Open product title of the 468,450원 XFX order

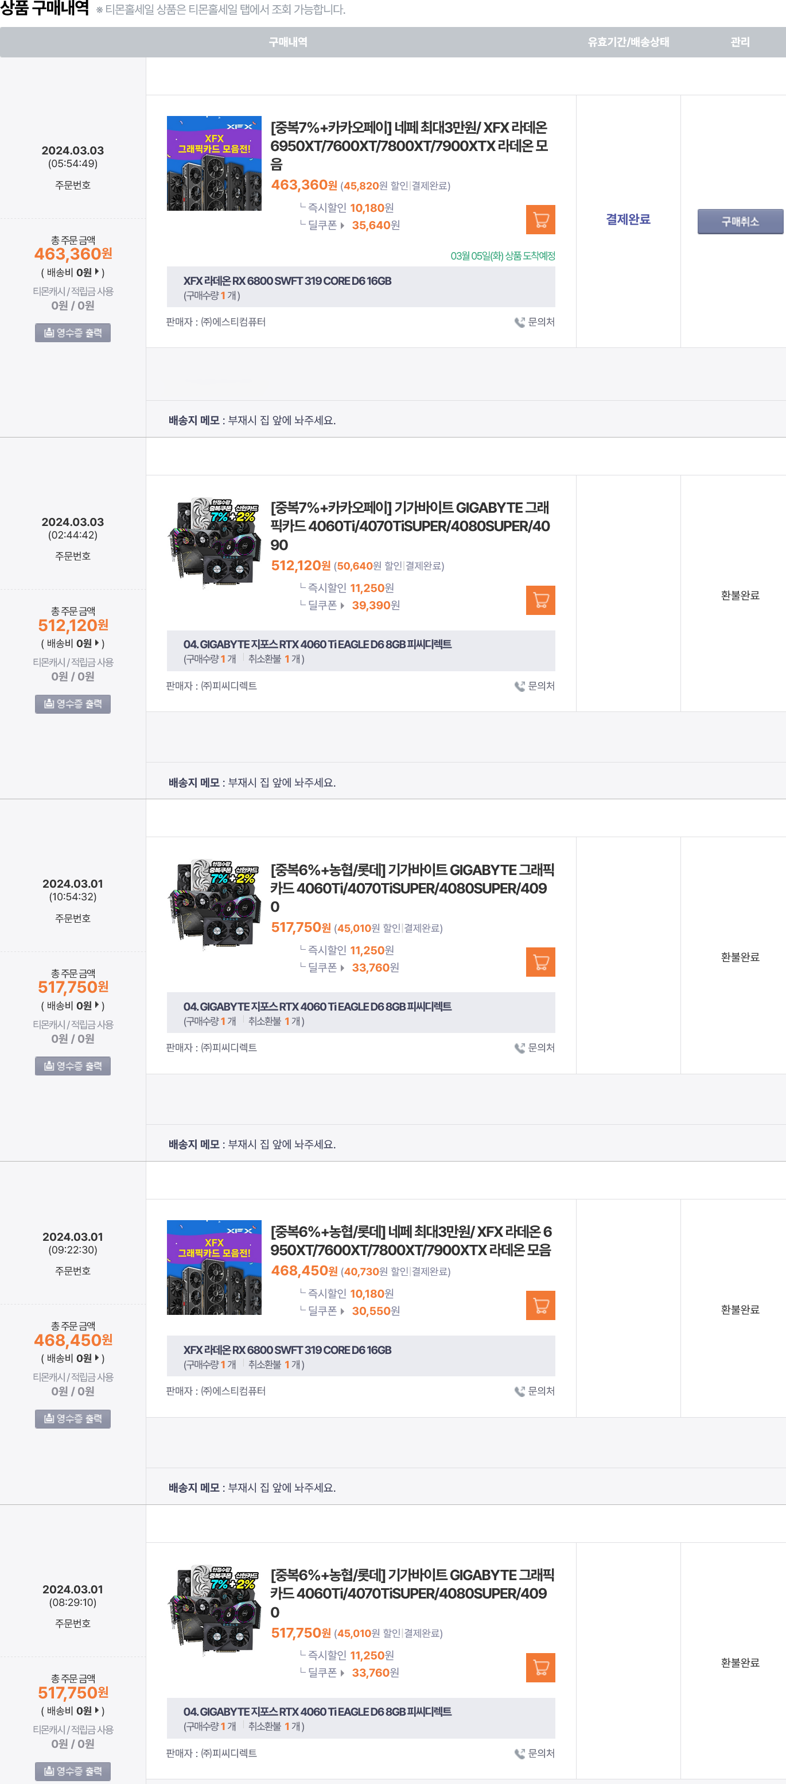coord(412,1242)
